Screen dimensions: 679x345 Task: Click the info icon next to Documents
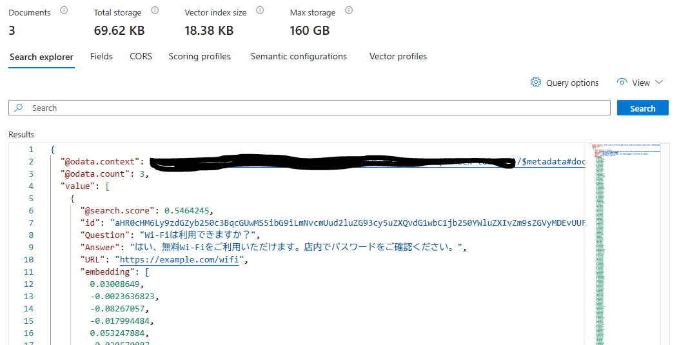(x=64, y=10)
